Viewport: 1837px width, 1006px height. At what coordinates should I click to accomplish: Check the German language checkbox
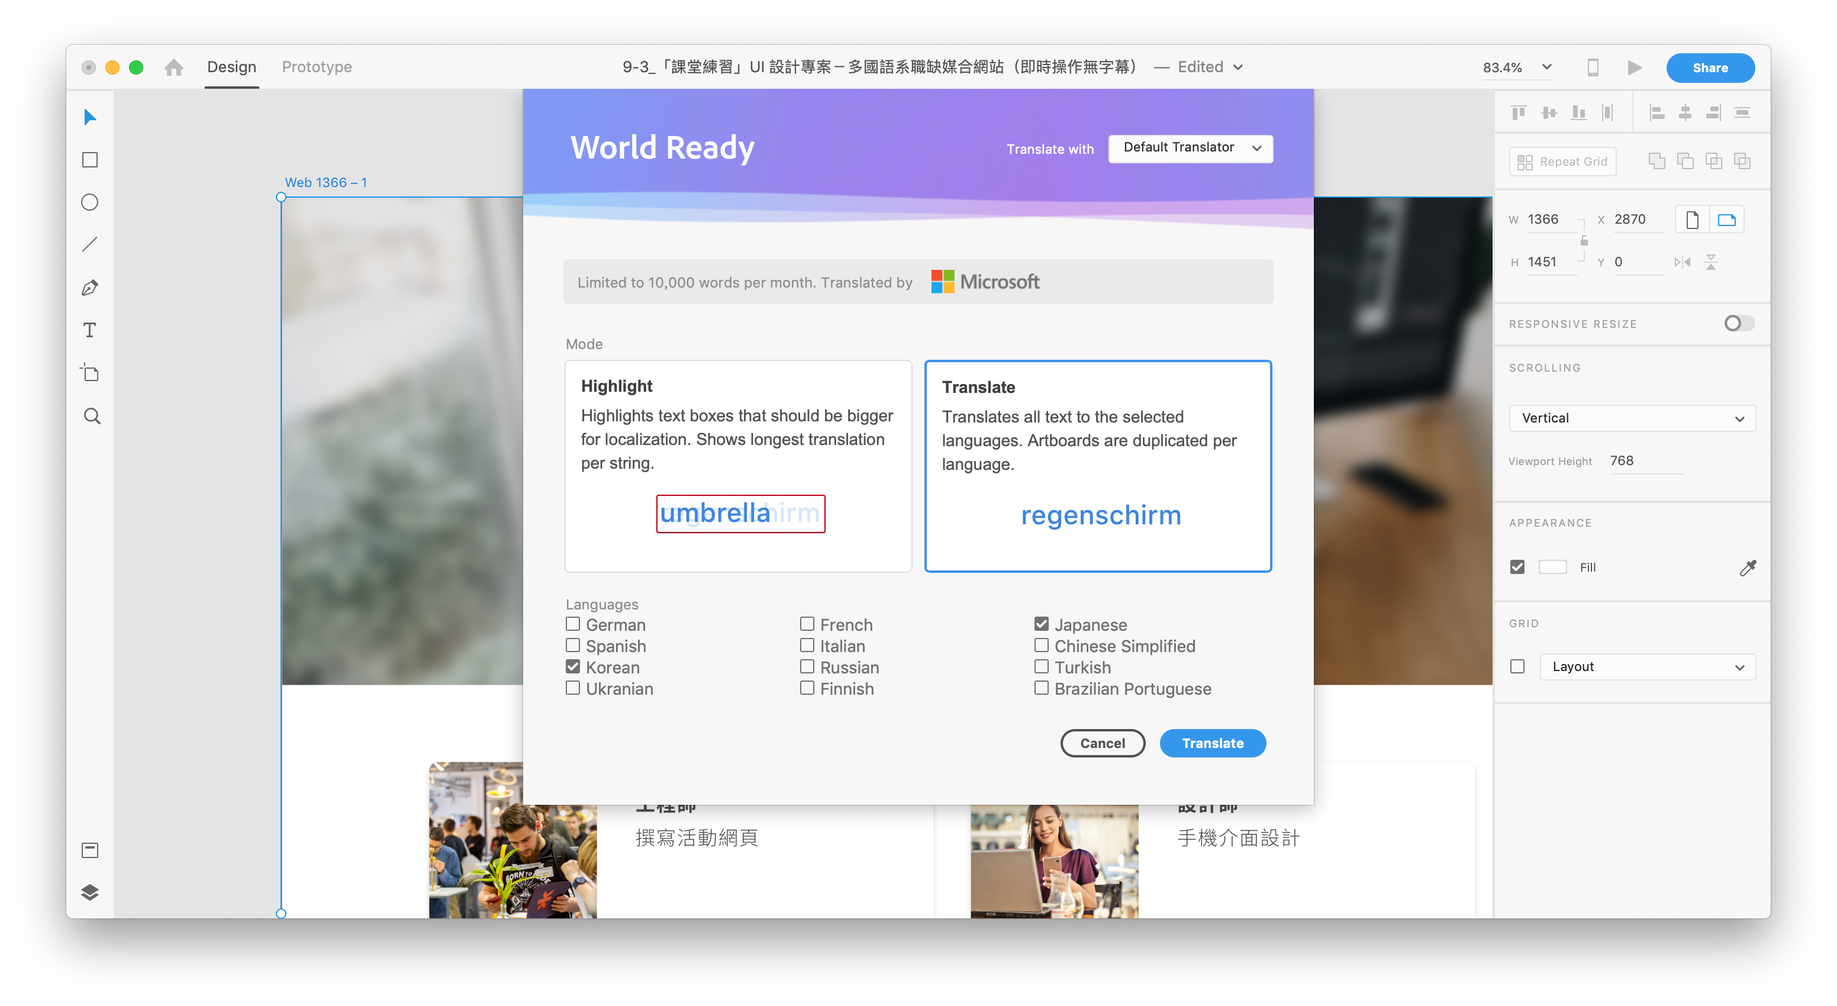(x=573, y=624)
